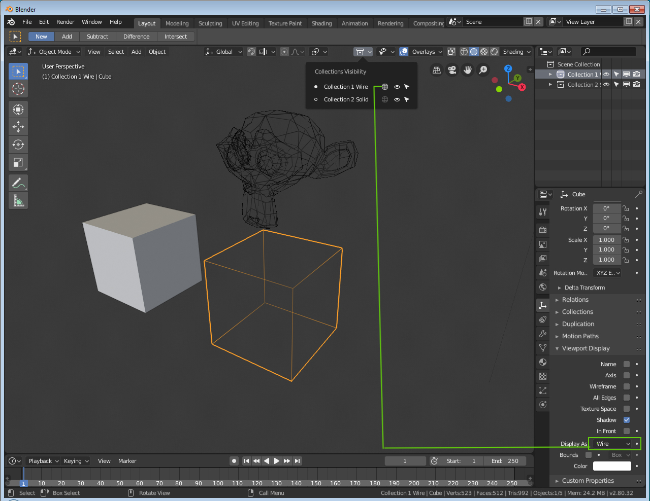Screen dimensions: 650x501
Task: Open the Material properties tab icon
Action: pos(543,362)
